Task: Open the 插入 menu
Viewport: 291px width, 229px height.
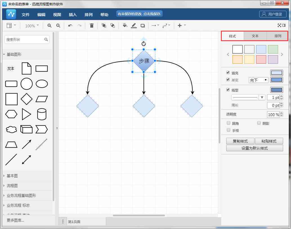Action: pyautogui.click(x=73, y=14)
